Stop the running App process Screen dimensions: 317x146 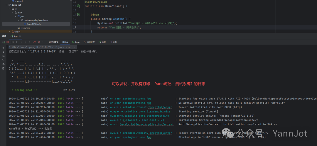8,42
